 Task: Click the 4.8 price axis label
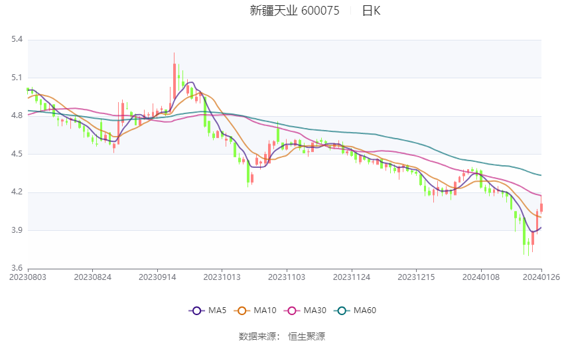point(17,116)
